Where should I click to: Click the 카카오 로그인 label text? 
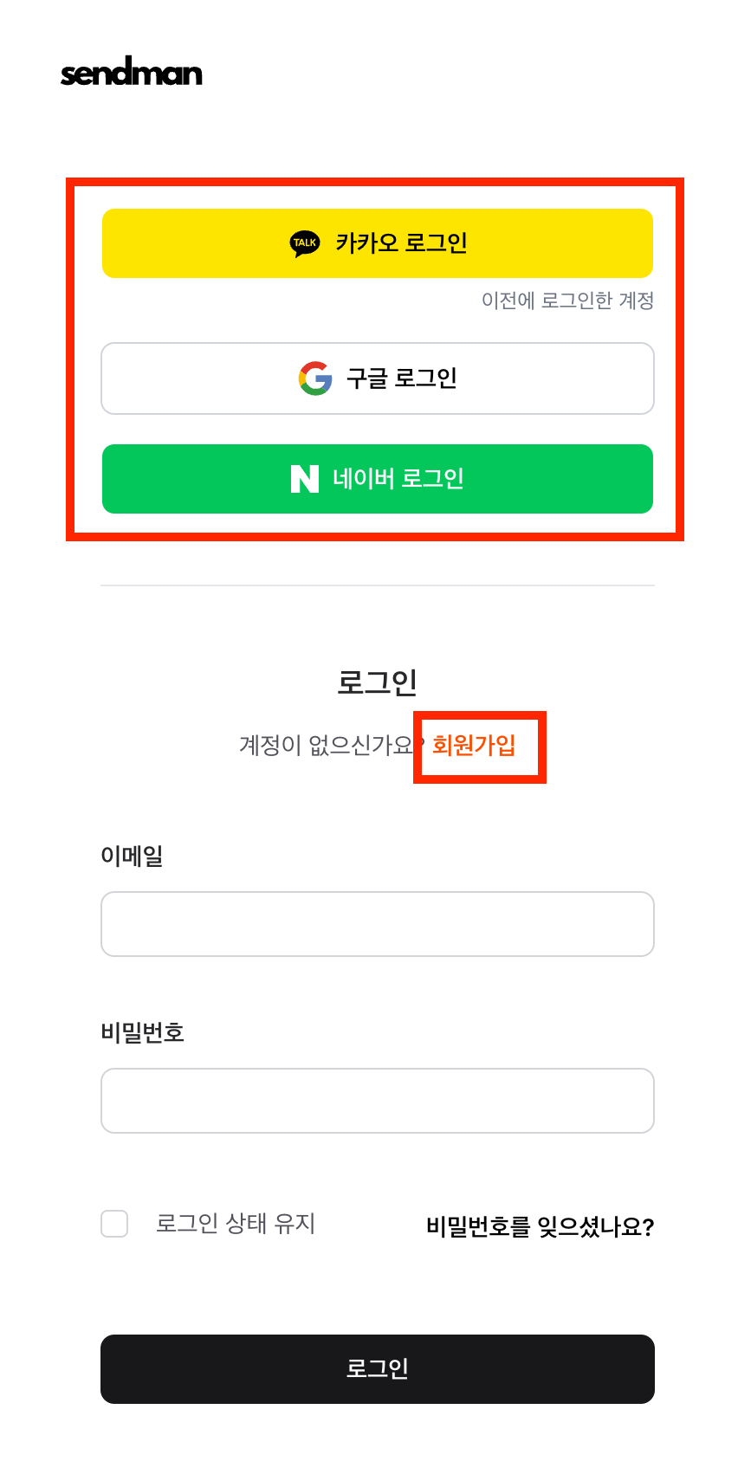point(402,243)
